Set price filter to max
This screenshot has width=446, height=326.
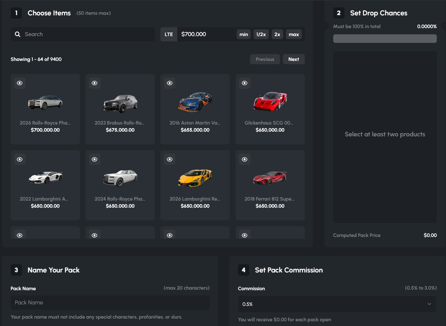click(294, 34)
